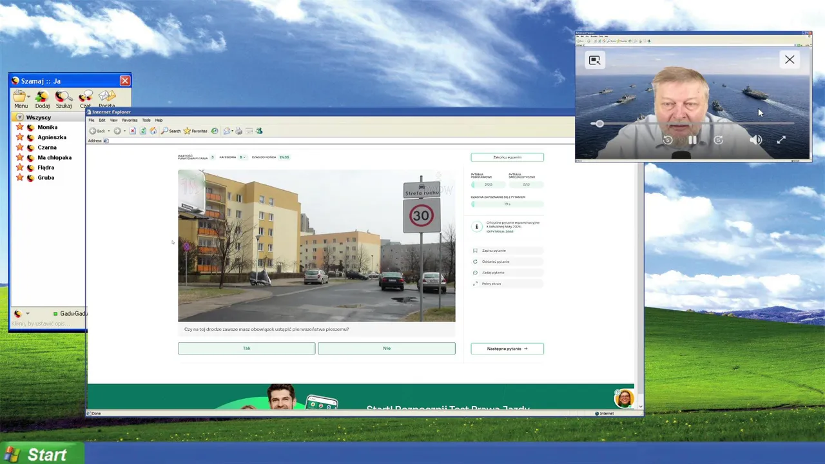Click the Home icon in IE toolbar
The height and width of the screenshot is (464, 825).
pos(153,131)
